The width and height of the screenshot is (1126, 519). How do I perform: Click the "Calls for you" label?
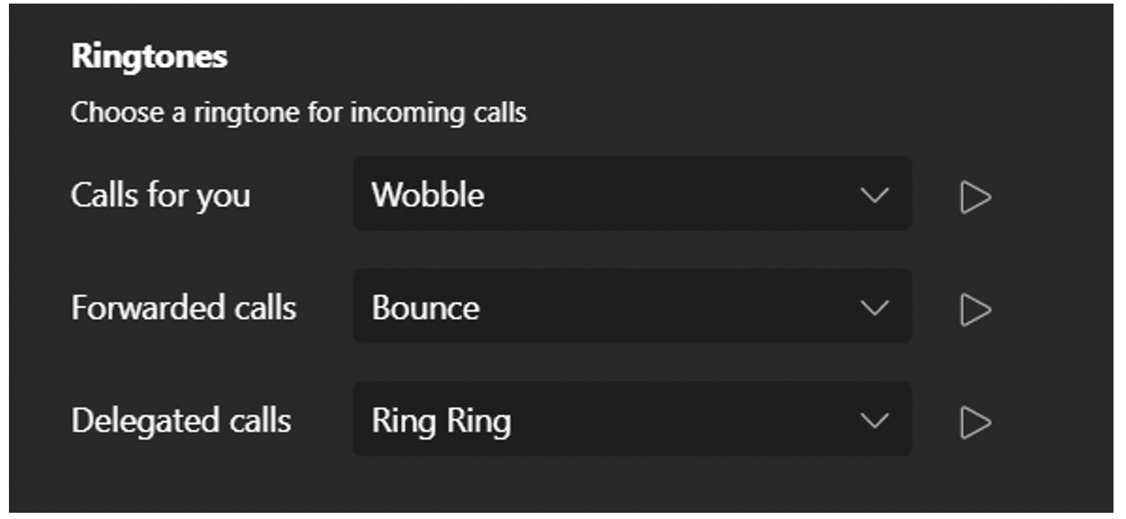click(161, 195)
